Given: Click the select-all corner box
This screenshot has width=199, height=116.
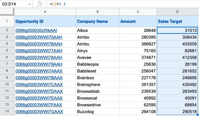Looking at the screenshot, I should pyautogui.click(x=7, y=12).
